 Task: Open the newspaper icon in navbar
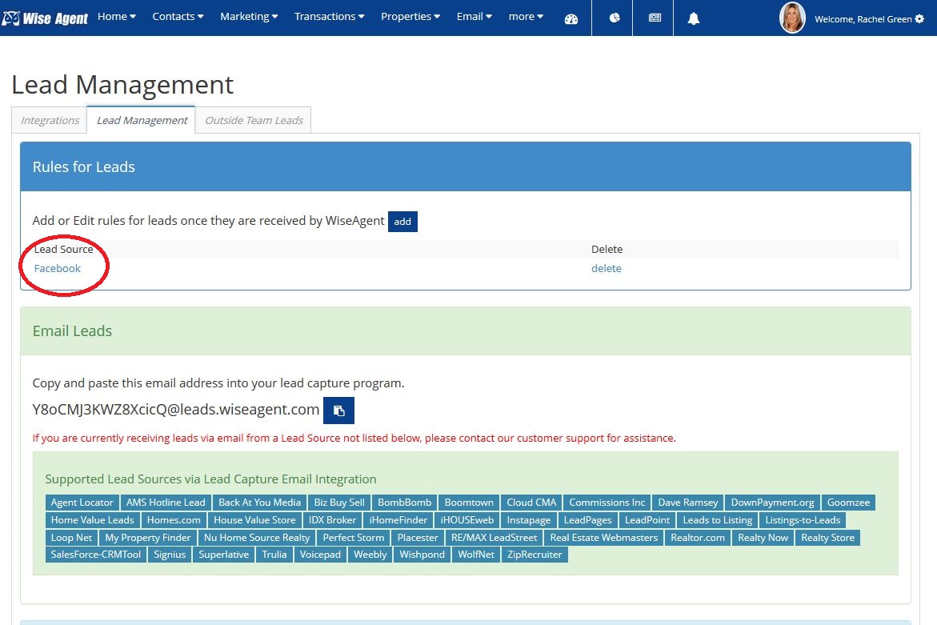point(655,18)
